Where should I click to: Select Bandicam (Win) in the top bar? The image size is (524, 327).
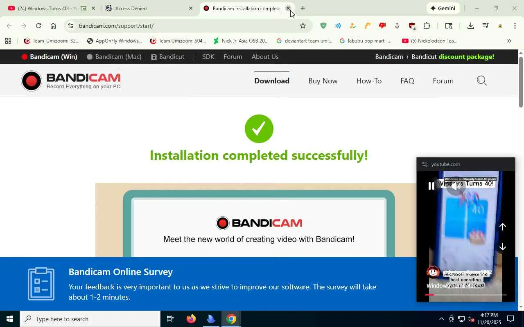49,57
